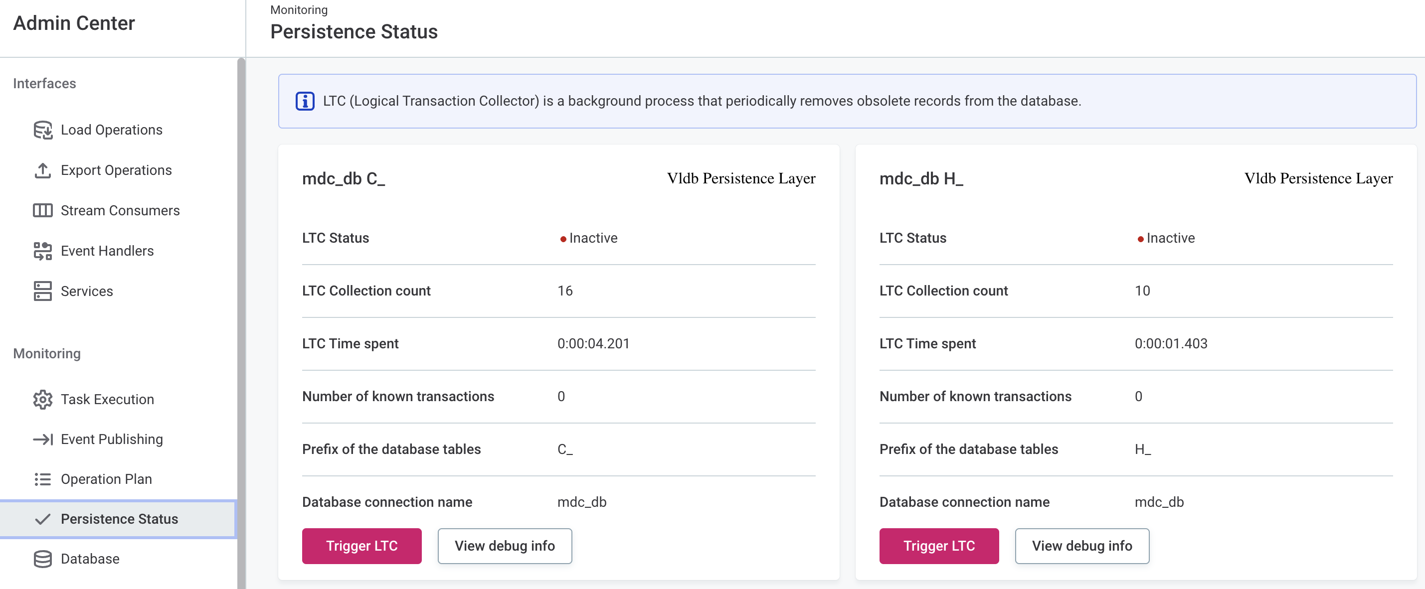
Task: Click the Event Handlers icon in sidebar
Action: click(x=42, y=251)
